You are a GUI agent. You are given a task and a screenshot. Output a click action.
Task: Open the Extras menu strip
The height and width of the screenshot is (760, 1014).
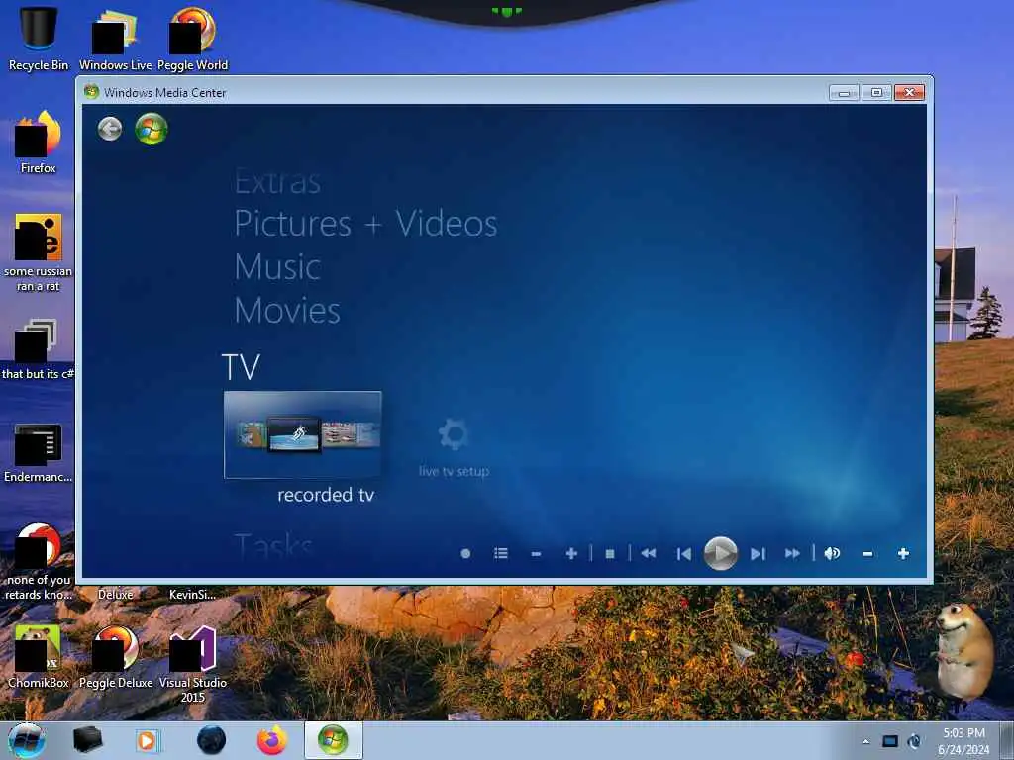click(x=277, y=182)
